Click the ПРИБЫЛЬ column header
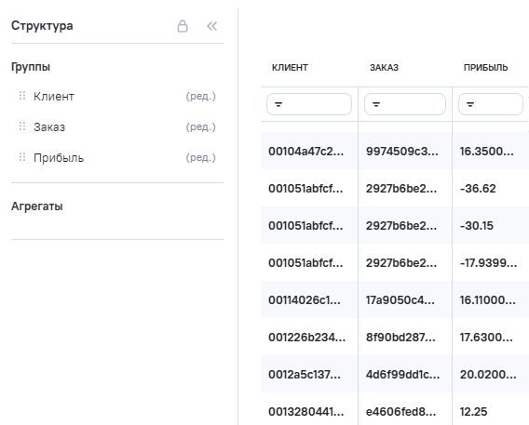529x425 pixels. pos(485,68)
